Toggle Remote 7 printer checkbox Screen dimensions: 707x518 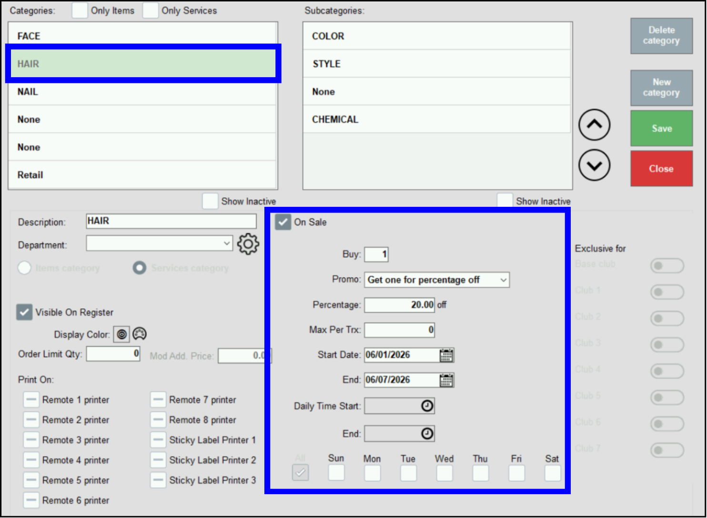pos(158,400)
